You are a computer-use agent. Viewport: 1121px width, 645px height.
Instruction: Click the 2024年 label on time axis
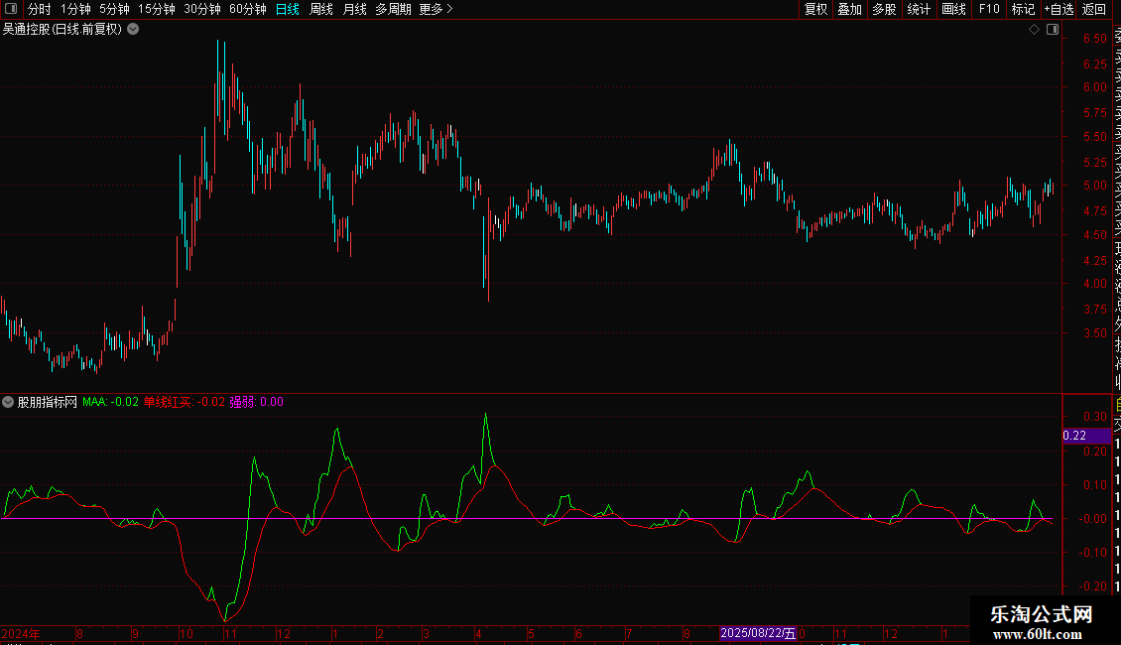click(21, 633)
